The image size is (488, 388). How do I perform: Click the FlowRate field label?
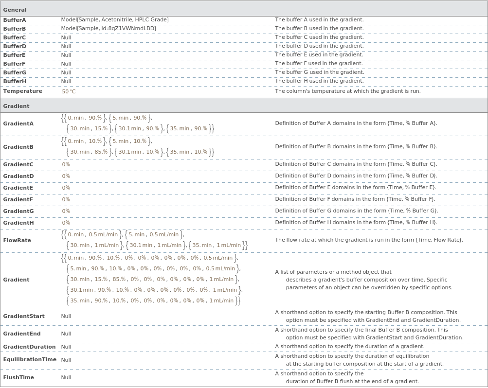point(17,240)
